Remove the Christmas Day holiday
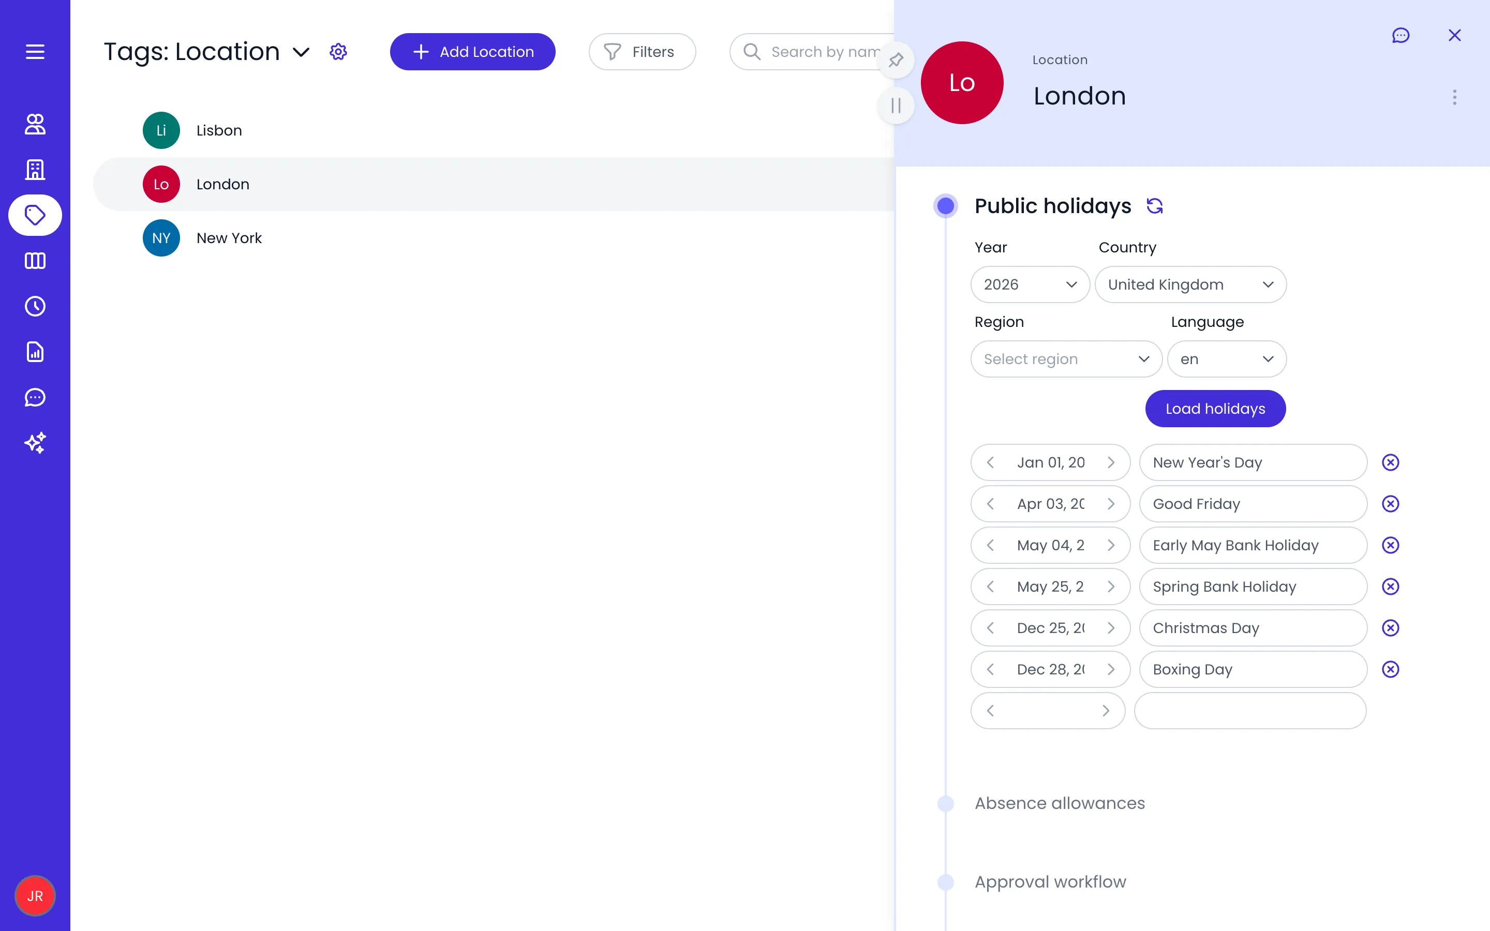 click(x=1390, y=628)
